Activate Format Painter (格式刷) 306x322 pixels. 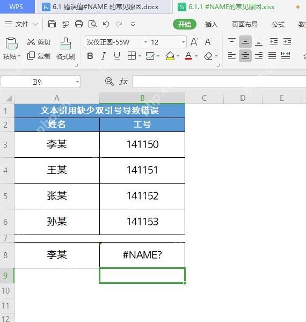click(65, 49)
